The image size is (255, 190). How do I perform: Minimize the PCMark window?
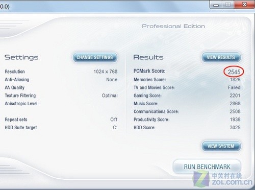point(216,5)
